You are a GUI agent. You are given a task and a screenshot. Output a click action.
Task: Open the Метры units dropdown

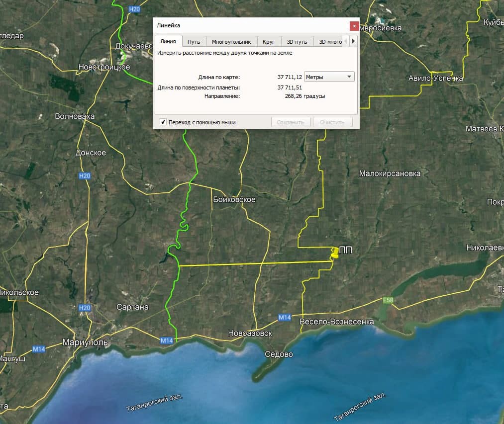coord(329,77)
